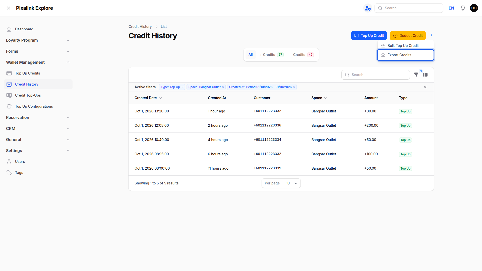
Task: Select the + Credits tab
Action: pos(272,55)
